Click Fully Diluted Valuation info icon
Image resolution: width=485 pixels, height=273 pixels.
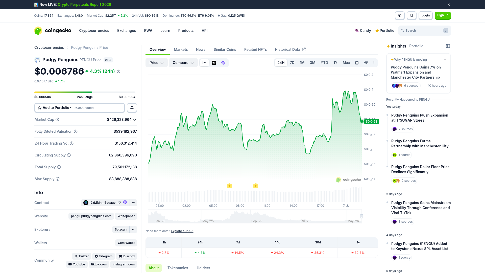pyautogui.click(x=76, y=131)
